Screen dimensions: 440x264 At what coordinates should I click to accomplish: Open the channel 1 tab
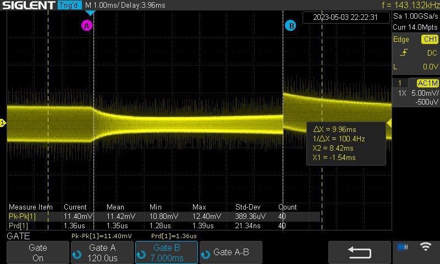[400, 83]
